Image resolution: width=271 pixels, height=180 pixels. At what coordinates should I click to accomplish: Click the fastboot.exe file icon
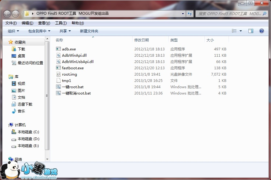58,68
